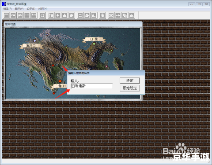Select the green marker on the far eastern peninsula
Image resolution: width=212 pixels, height=165 pixels.
pyautogui.click(x=111, y=51)
